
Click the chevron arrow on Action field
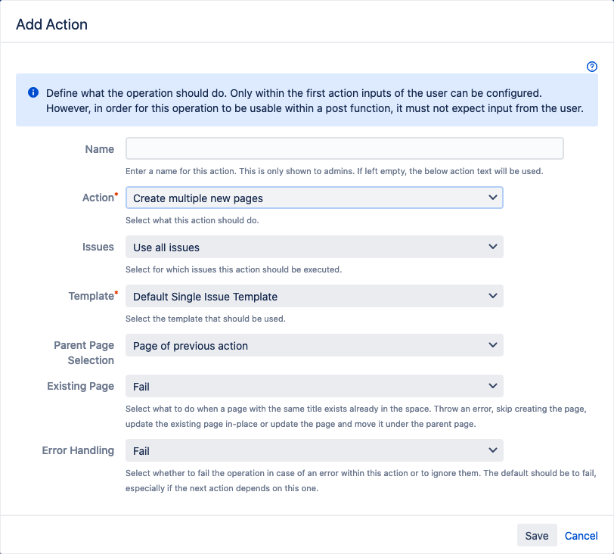[x=493, y=198]
